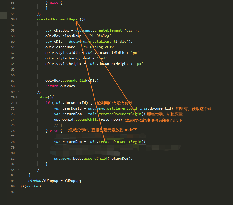Viewport: 233px width, 205px height.
Task: Click returnDom declaration on line 78
Action: [72, 142]
